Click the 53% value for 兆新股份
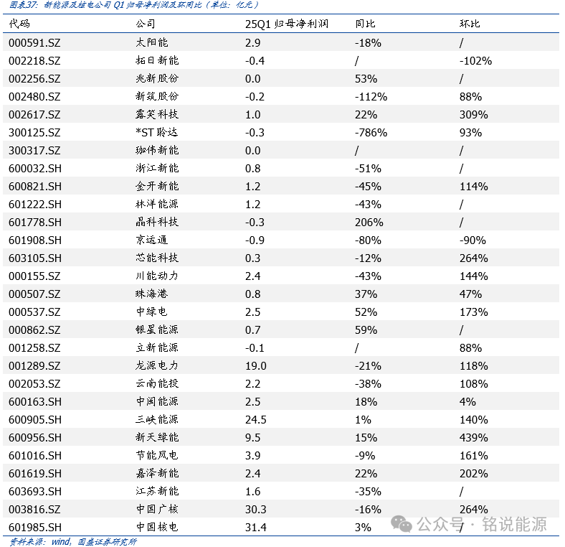Viewport: 565px width, 547px height. click(366, 79)
